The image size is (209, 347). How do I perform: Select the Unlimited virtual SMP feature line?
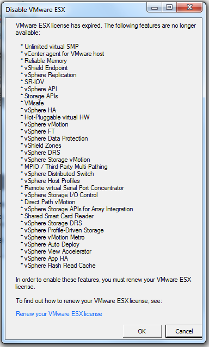pyautogui.click(x=52, y=47)
